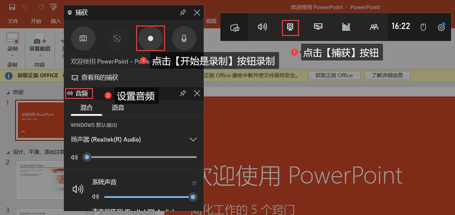Toggle the microphone during recording
This screenshot has height=215, width=455.
(x=184, y=38)
